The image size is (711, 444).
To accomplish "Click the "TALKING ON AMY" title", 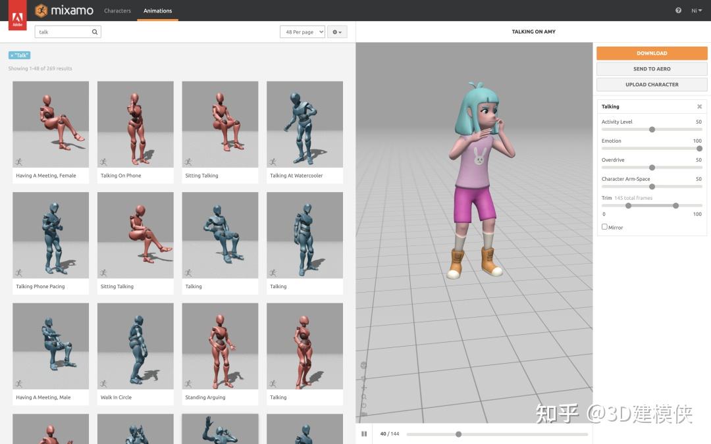I will 534,32.
